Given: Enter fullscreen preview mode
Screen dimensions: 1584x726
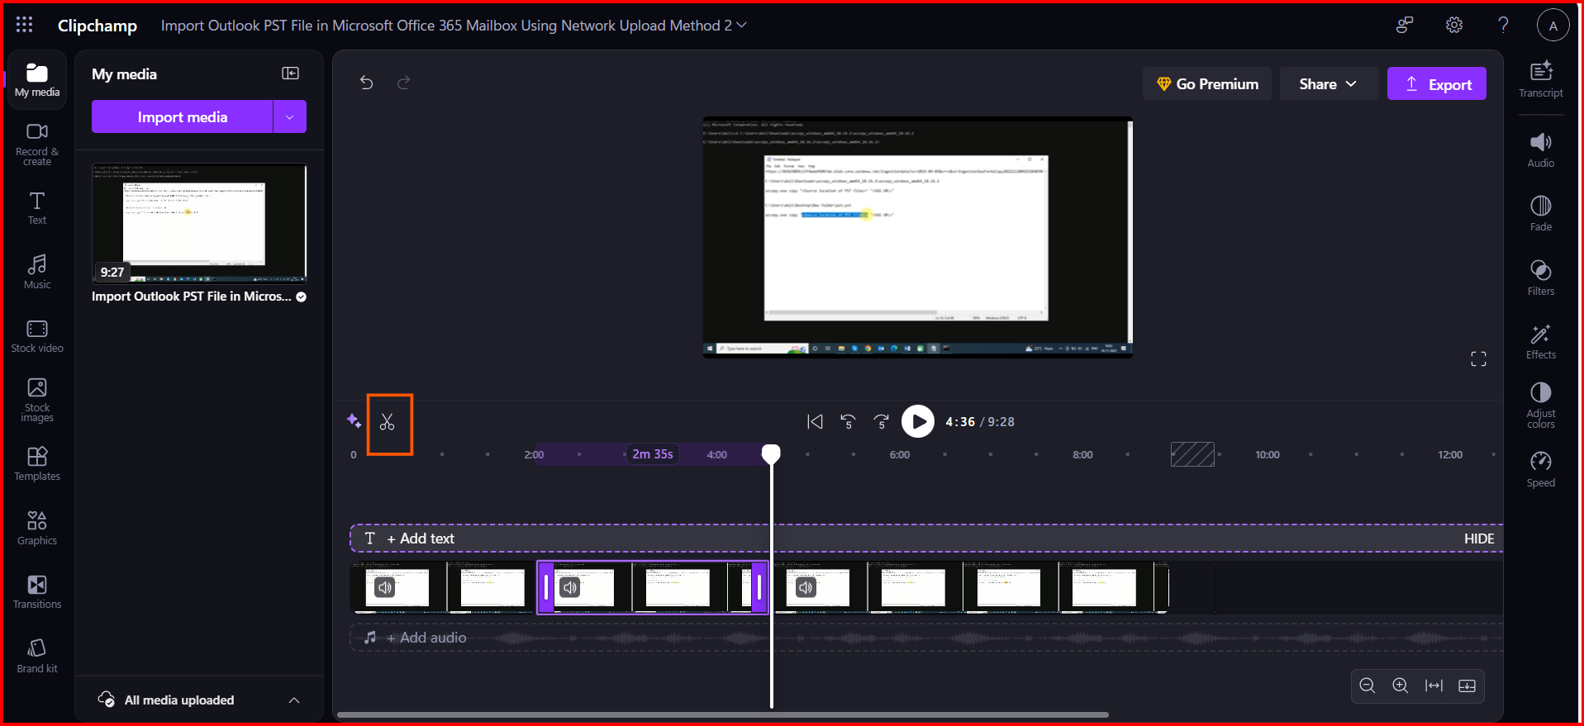Looking at the screenshot, I should 1478,358.
